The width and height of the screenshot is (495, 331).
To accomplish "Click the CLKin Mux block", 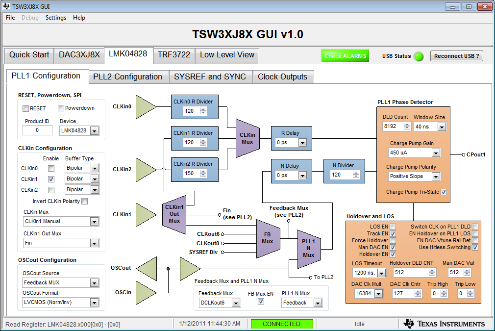I will (247, 138).
